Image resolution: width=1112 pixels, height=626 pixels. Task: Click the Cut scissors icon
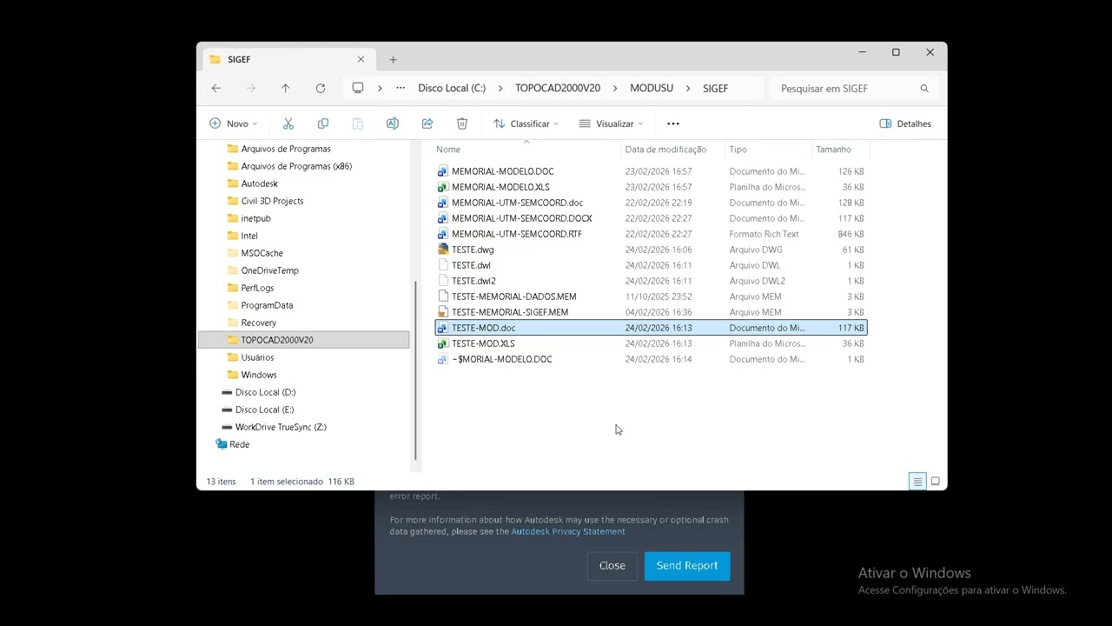[x=288, y=123]
